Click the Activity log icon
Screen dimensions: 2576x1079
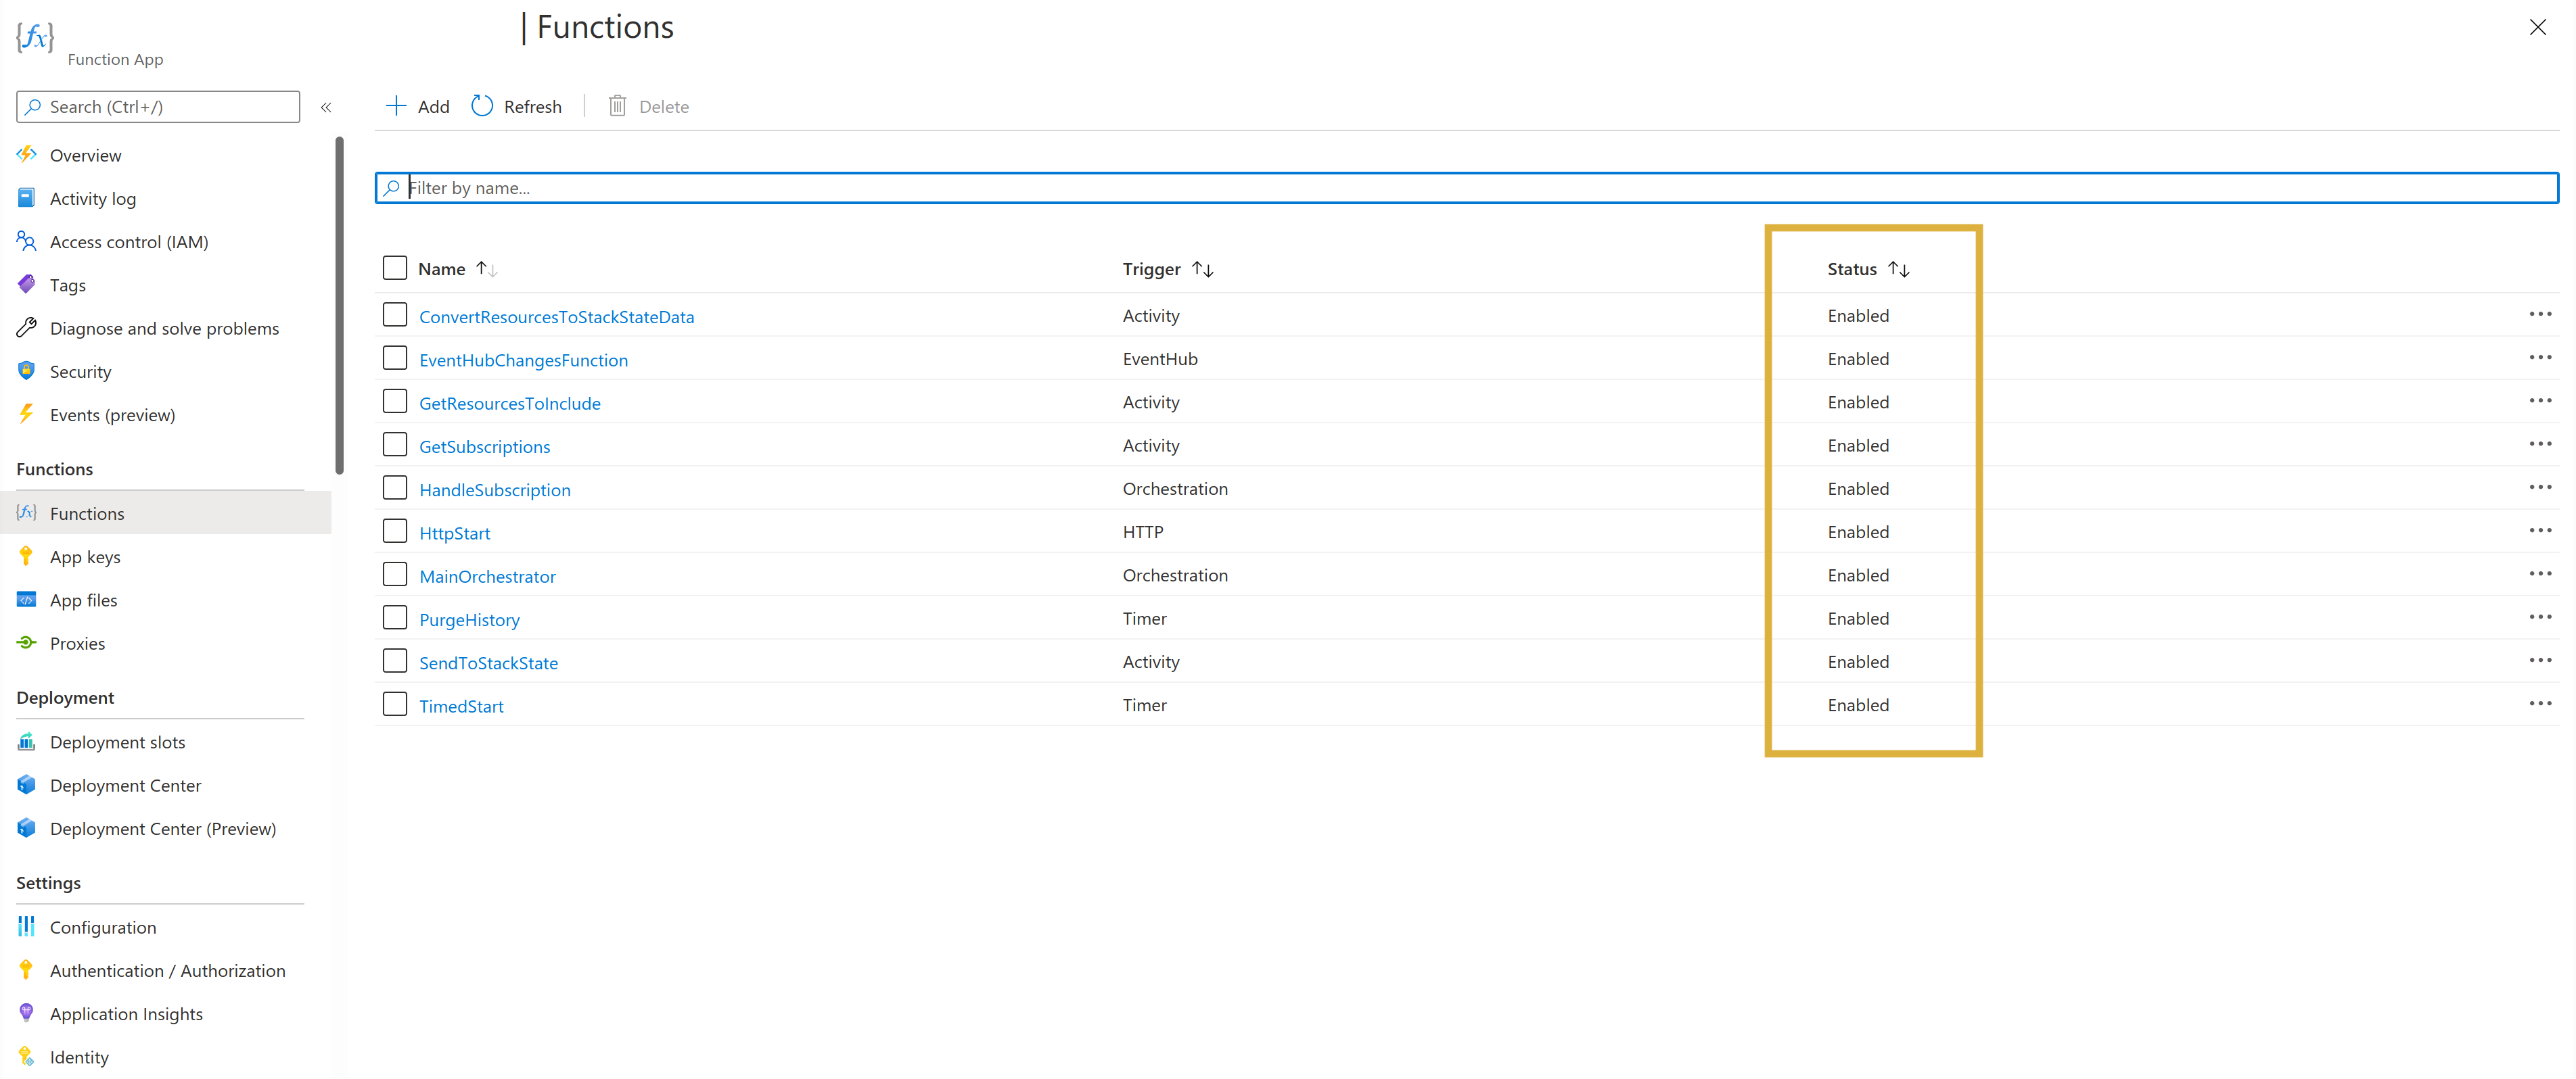pos(27,198)
